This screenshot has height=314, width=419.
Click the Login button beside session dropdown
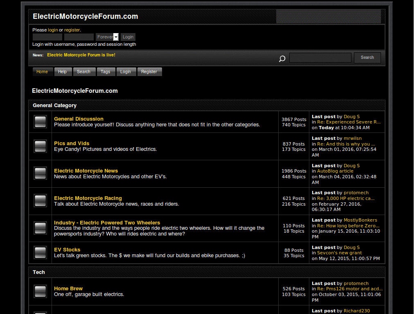coord(128,37)
